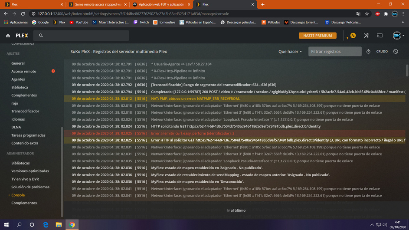
Task: Close the active Plex tab
Action: [252, 4]
